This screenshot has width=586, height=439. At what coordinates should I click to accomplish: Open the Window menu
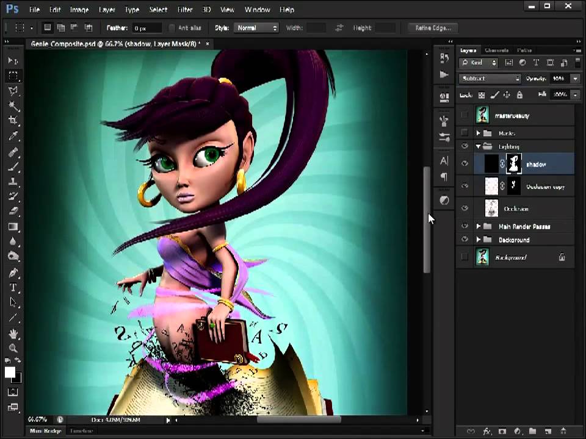pos(257,10)
